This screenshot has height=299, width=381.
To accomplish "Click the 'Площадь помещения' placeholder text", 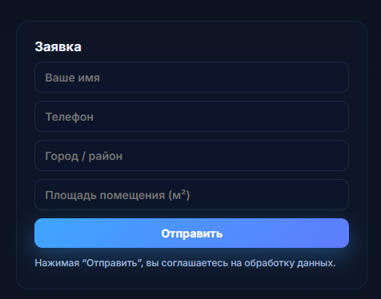I will pos(105,195).
